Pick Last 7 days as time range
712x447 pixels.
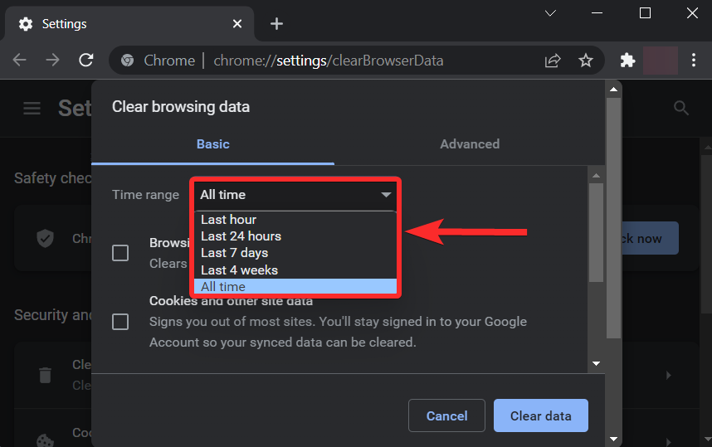point(234,253)
